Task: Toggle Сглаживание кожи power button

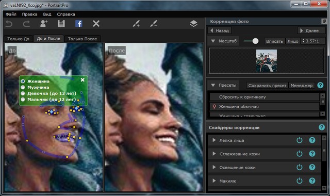Action: [299, 154]
